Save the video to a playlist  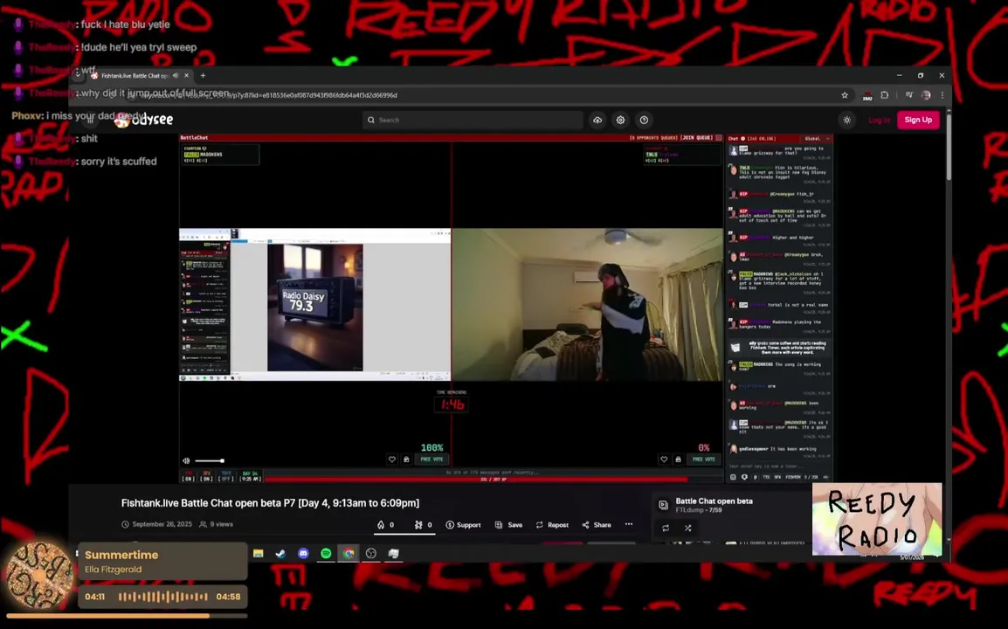coord(508,525)
